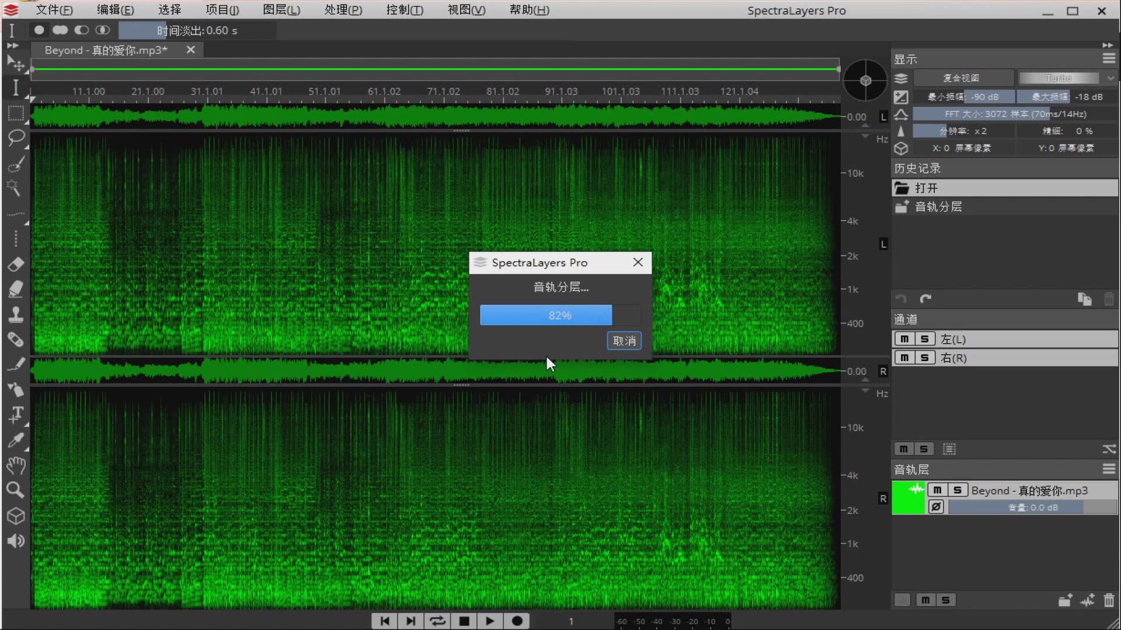This screenshot has width=1121, height=630.
Task: Select the hand pan tool
Action: pyautogui.click(x=16, y=465)
